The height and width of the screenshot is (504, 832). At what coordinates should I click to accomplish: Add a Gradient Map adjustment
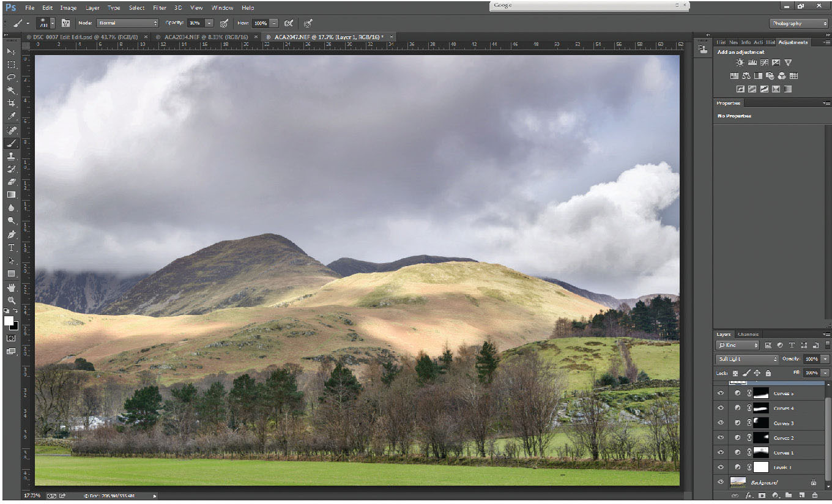[x=788, y=89]
